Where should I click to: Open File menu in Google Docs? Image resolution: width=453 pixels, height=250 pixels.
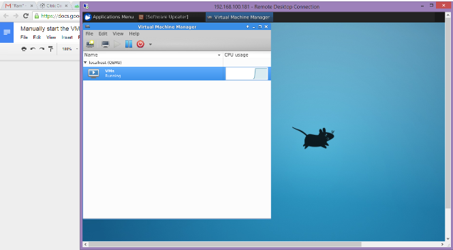click(24, 37)
